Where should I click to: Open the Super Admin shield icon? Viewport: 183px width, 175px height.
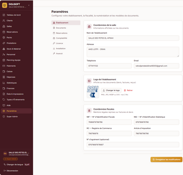4,117
